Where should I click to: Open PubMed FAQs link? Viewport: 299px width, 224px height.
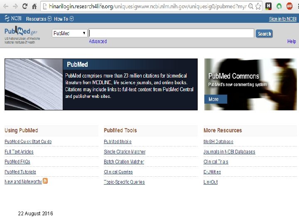tap(17, 161)
